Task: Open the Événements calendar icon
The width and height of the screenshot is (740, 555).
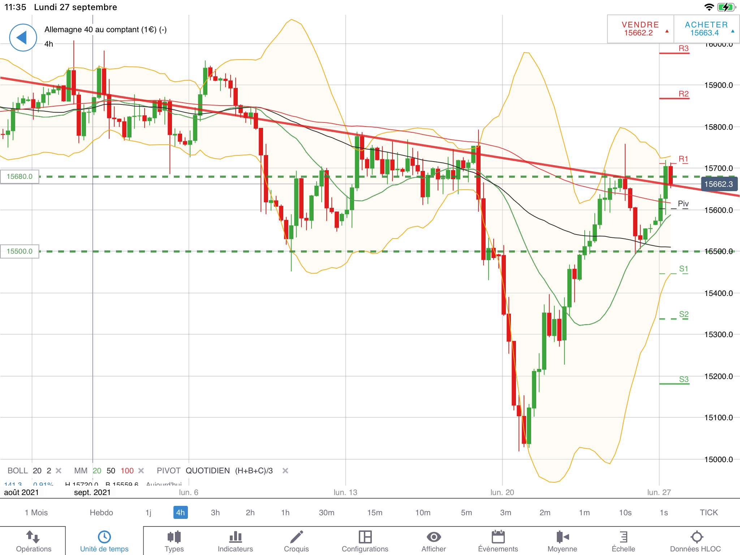Action: click(498, 537)
